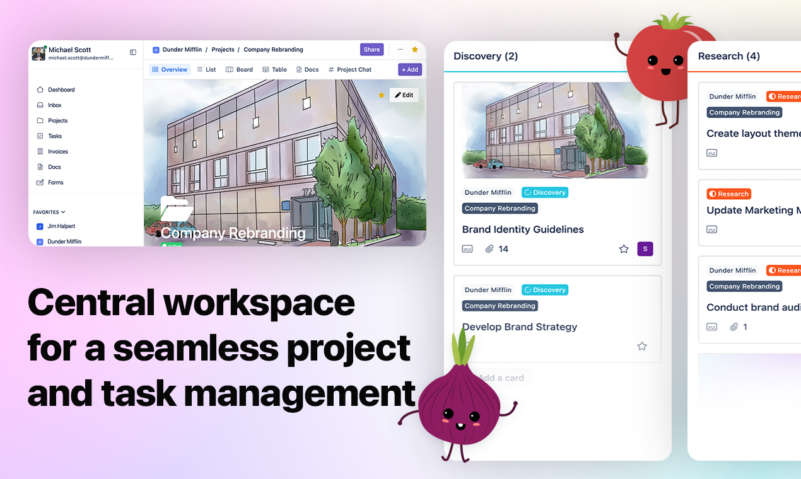Viewport: 801px width, 479px height.
Task: Click Add a card in Discovery column
Action: [501, 378]
